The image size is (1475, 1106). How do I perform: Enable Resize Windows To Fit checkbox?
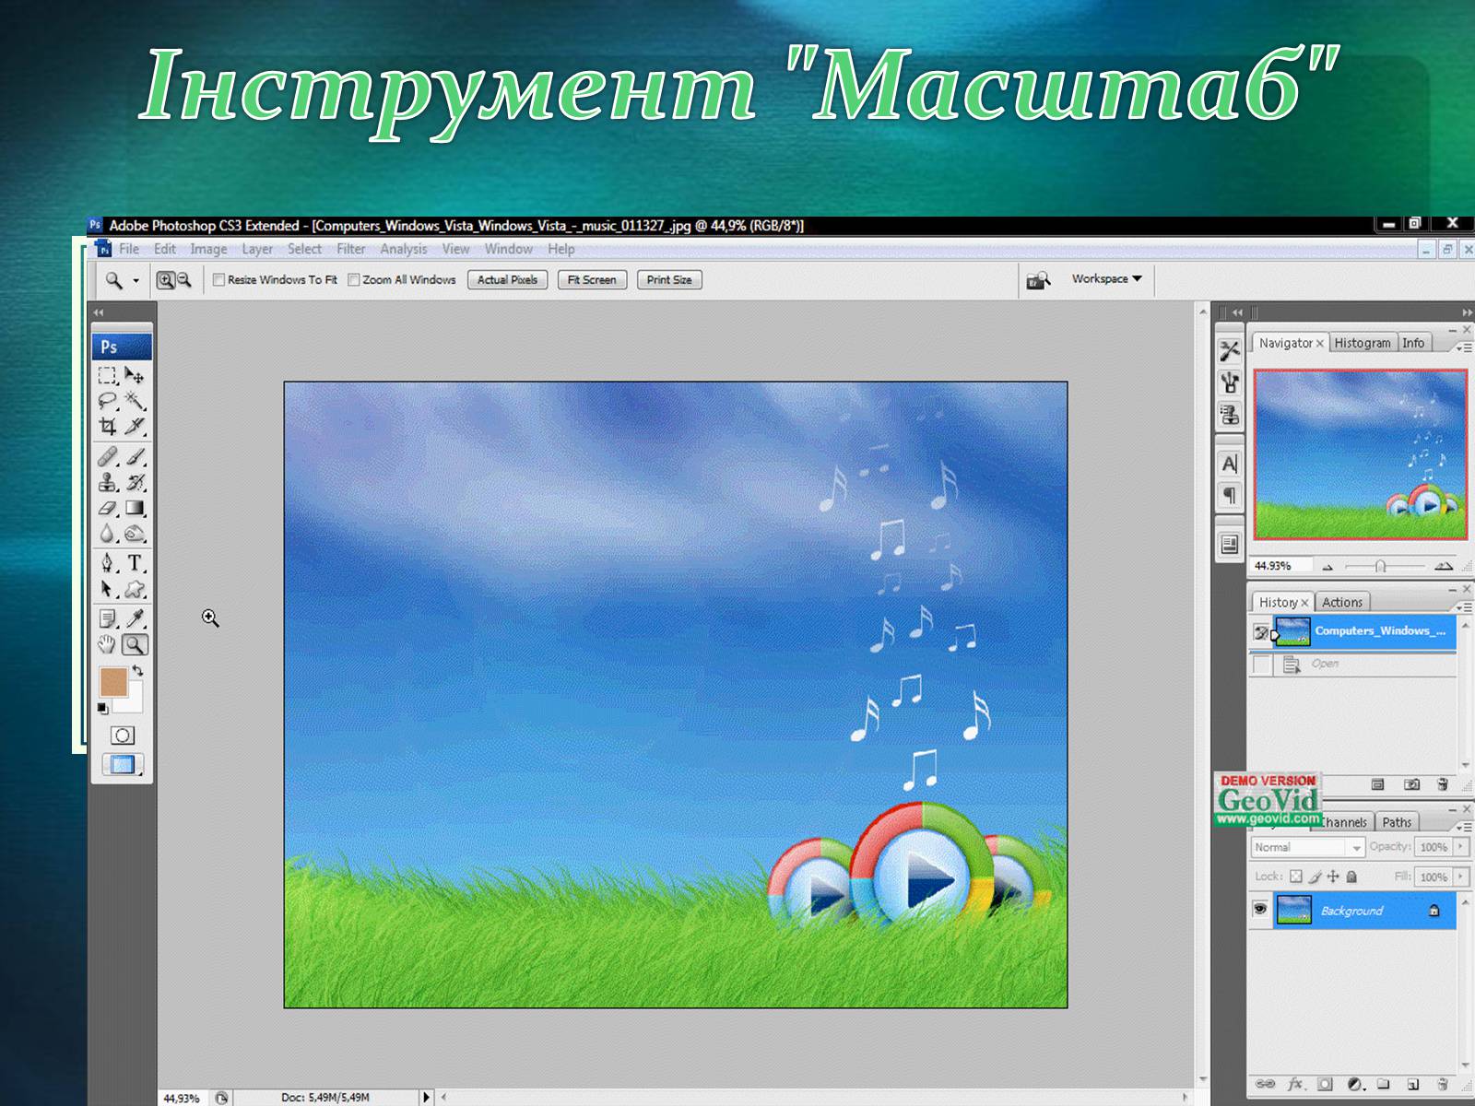pyautogui.click(x=219, y=280)
